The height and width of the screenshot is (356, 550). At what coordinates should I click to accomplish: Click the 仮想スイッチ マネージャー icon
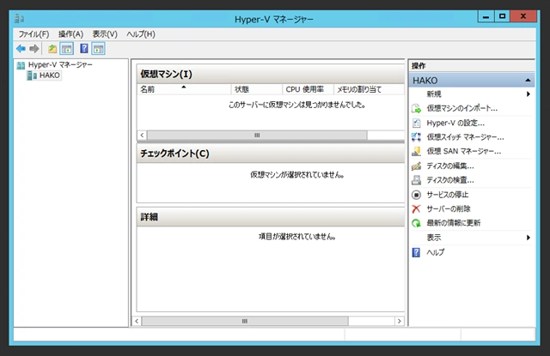416,137
